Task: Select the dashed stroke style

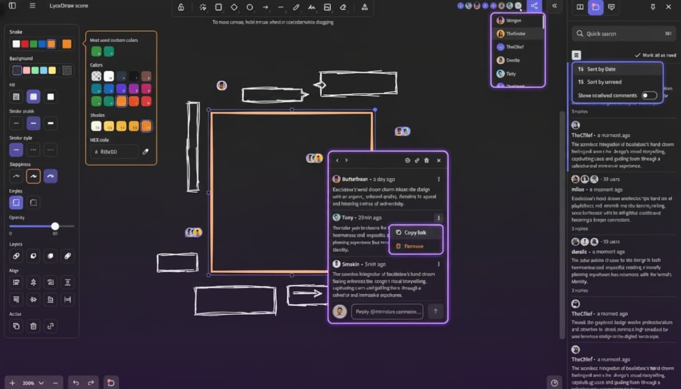Action: click(x=33, y=150)
